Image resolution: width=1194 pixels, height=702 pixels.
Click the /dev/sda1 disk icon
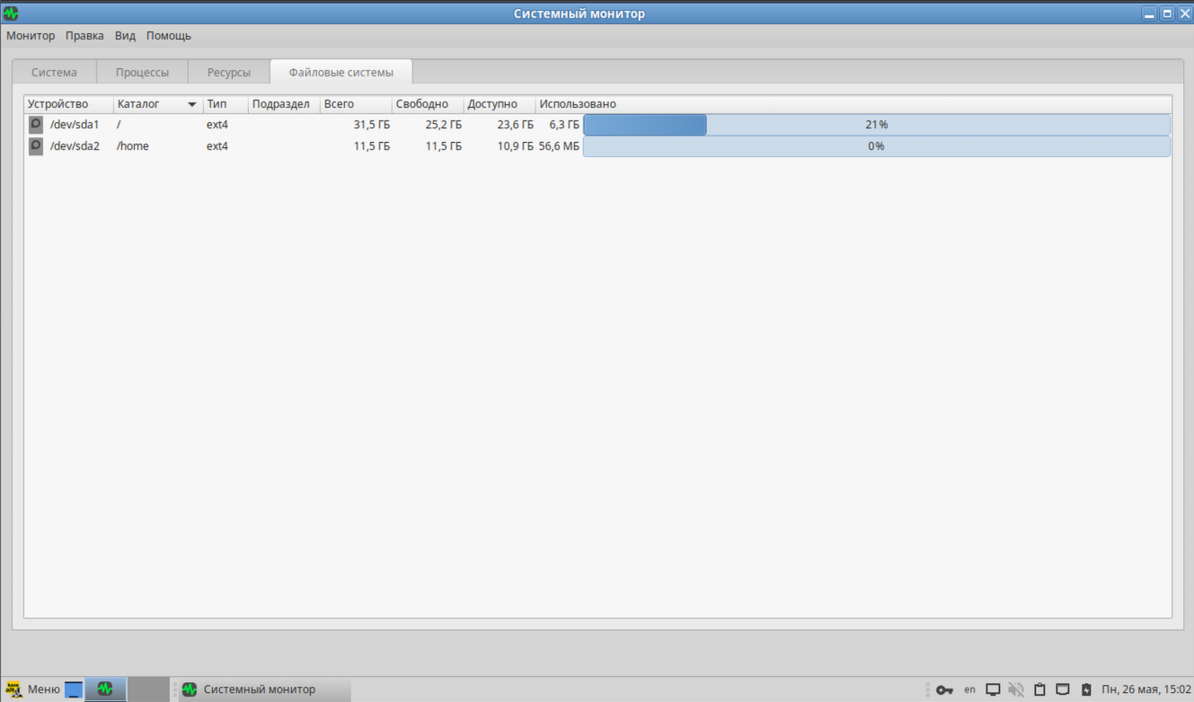pos(36,125)
